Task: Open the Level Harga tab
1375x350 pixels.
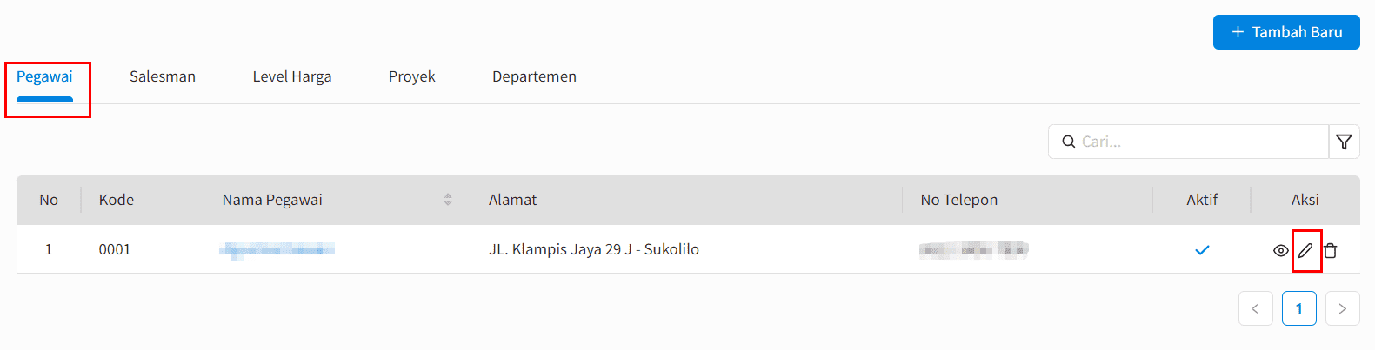Action: pyautogui.click(x=292, y=76)
